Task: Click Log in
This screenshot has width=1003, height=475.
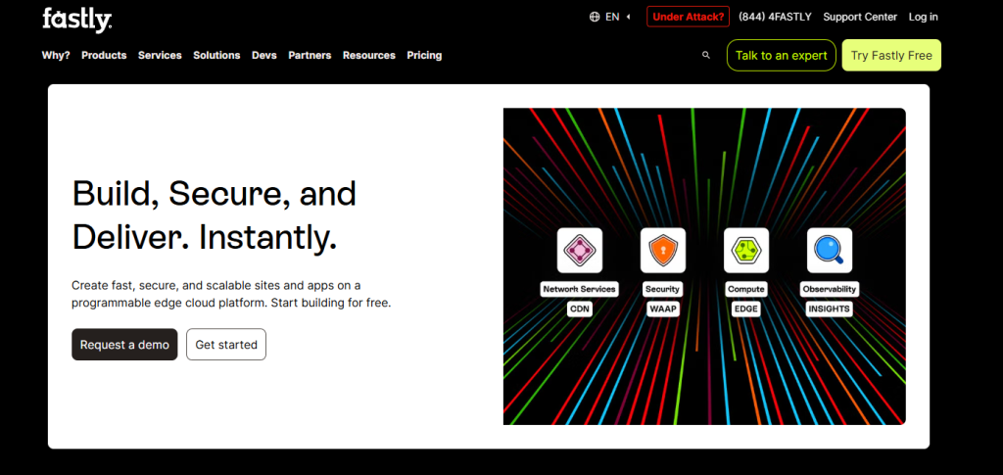Action: pyautogui.click(x=923, y=18)
